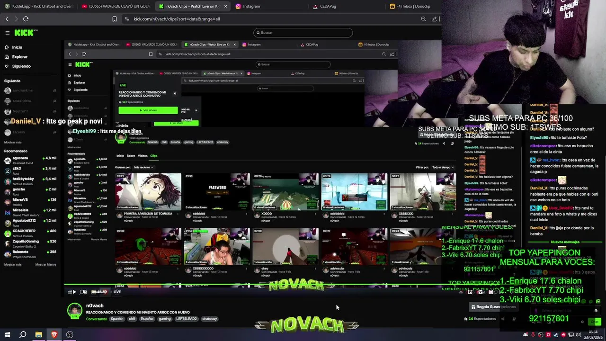
Task: Jump to Nuevos mensajes in chat
Action: tap(565, 242)
